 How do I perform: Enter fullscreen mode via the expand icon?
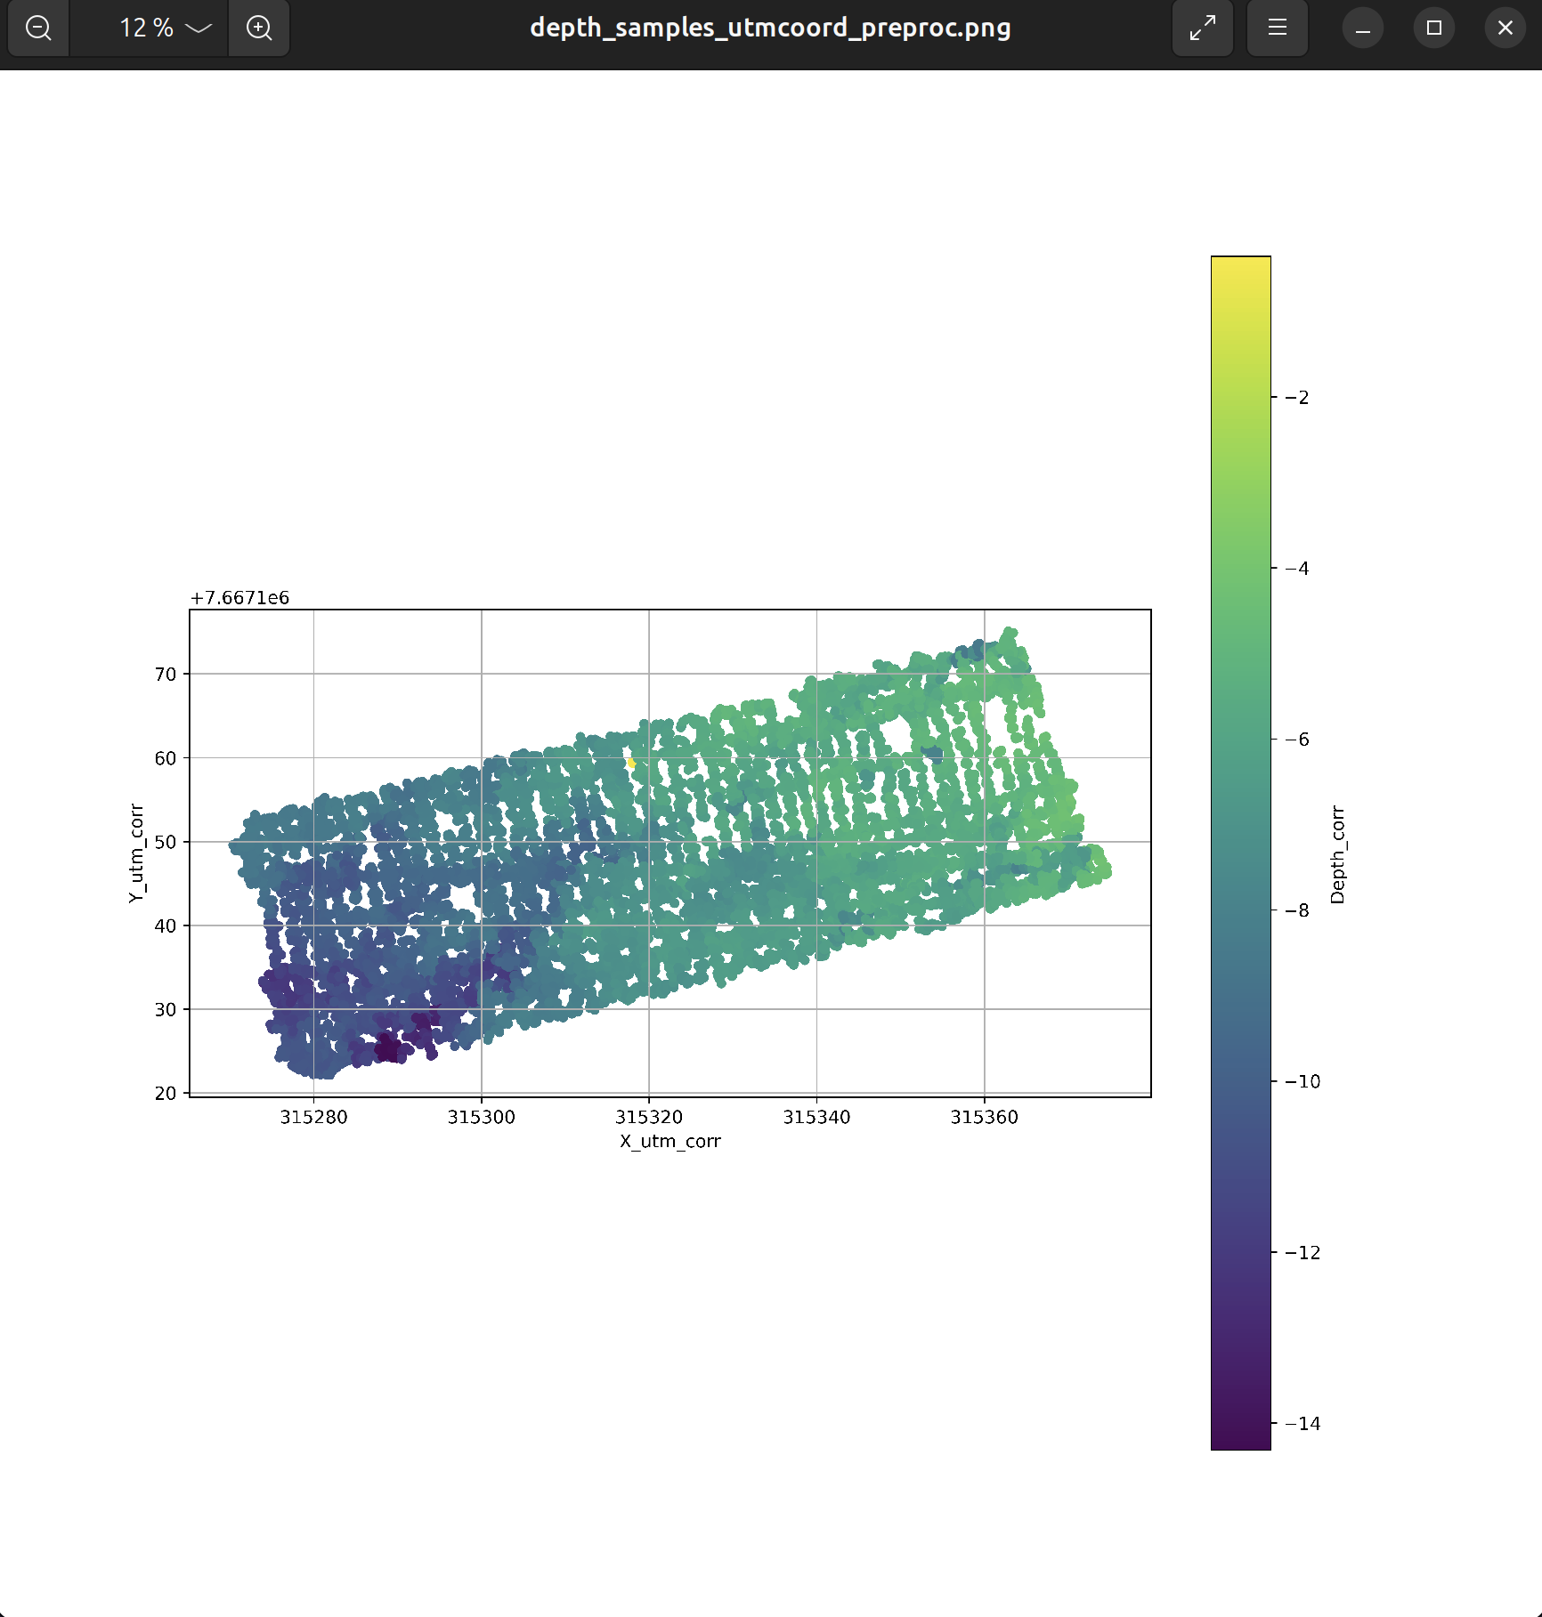pyautogui.click(x=1202, y=28)
